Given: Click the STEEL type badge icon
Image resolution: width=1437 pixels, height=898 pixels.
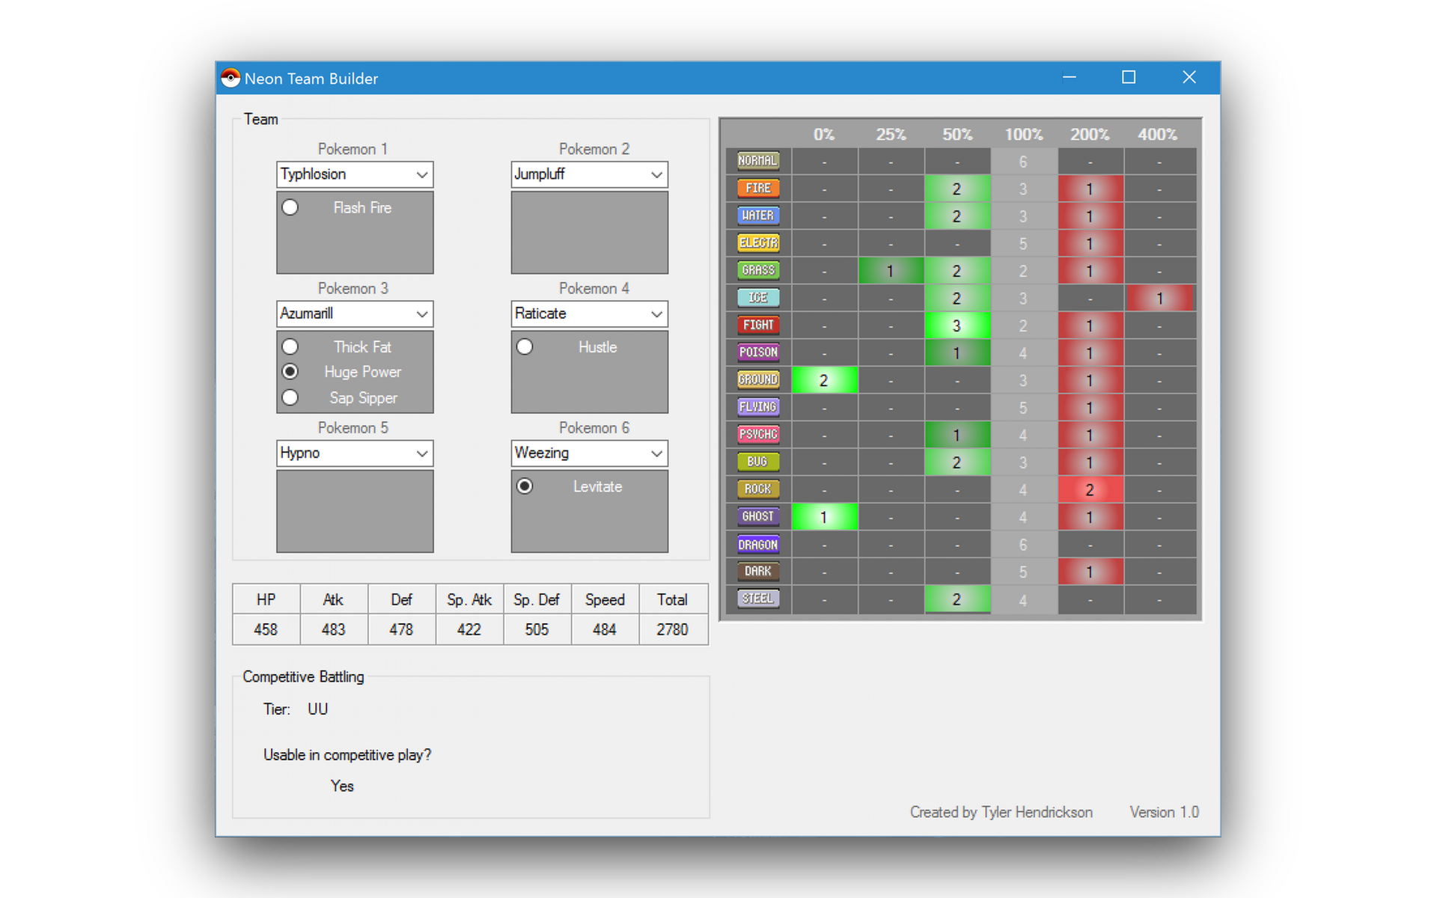Looking at the screenshot, I should 758,599.
